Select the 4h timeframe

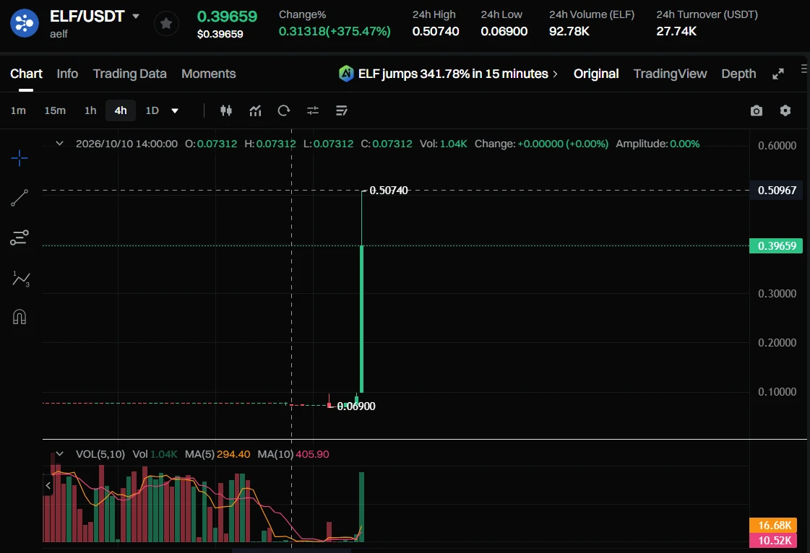pyautogui.click(x=121, y=110)
